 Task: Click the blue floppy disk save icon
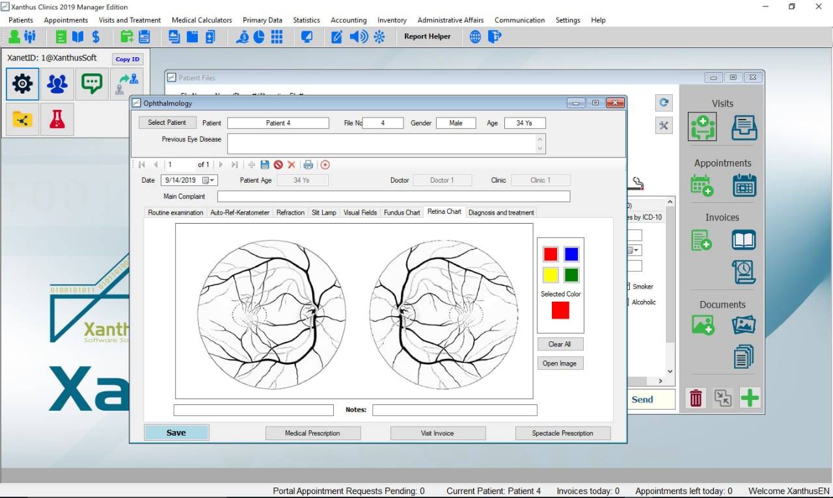(265, 165)
